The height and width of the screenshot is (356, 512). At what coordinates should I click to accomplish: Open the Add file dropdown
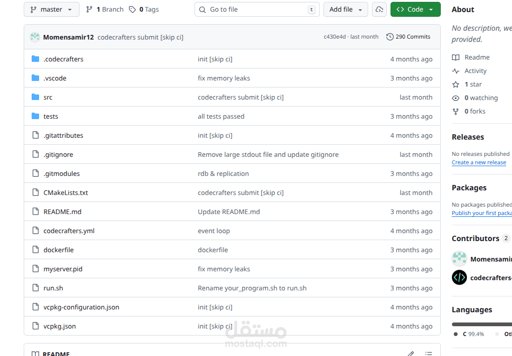pos(345,9)
